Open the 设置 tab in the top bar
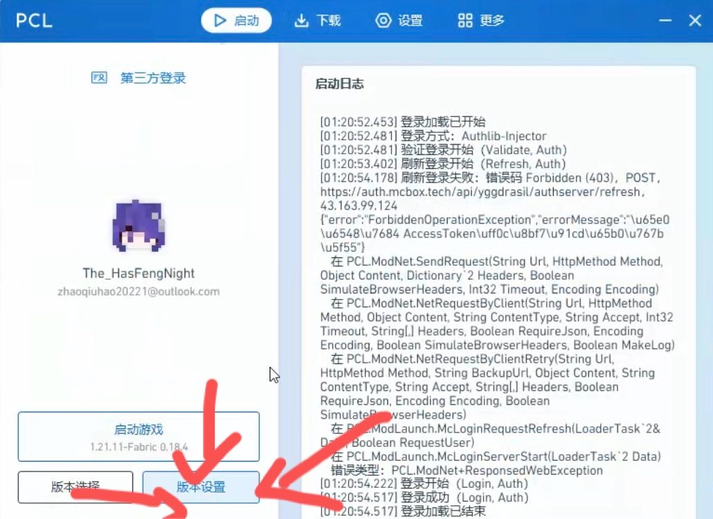Image resolution: width=713 pixels, height=519 pixels. click(x=399, y=21)
